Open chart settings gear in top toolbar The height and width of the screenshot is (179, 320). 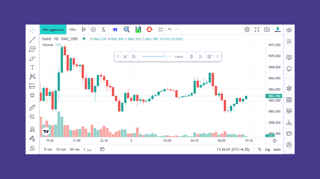pyautogui.click(x=247, y=29)
